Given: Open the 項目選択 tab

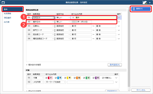Looking at the screenshot, I should (x=7, y=18).
